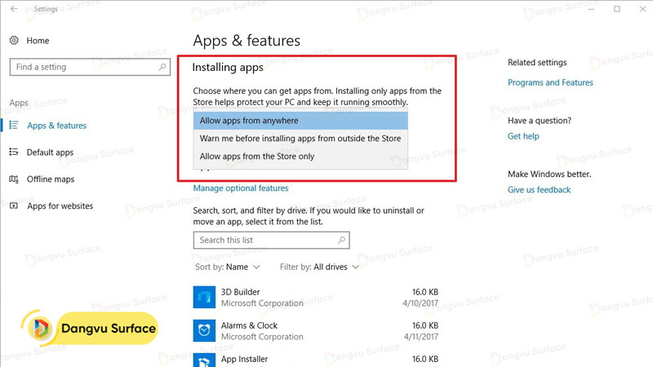The image size is (653, 367).
Task: Click the Home gear icon
Action: [14, 41]
